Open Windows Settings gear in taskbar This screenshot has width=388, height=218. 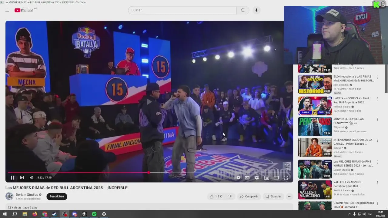(104, 214)
